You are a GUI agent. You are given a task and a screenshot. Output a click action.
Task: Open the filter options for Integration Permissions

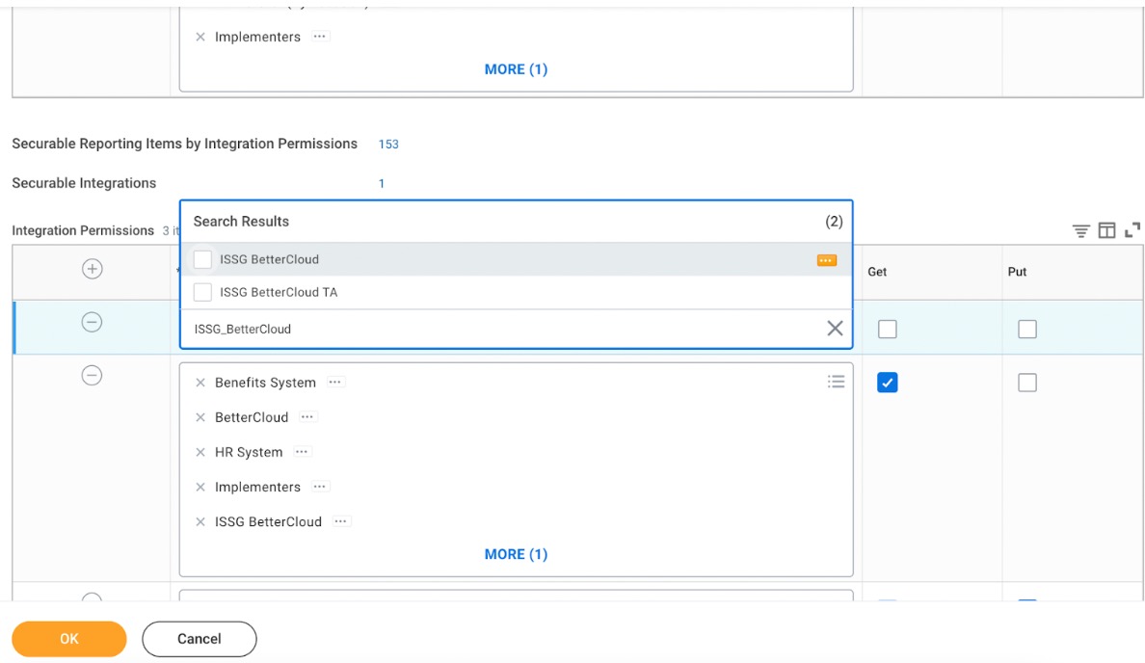pos(1080,230)
